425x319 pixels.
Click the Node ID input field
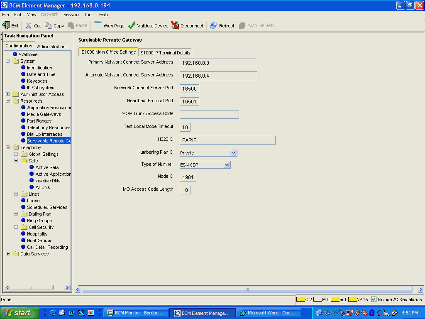tap(188, 177)
